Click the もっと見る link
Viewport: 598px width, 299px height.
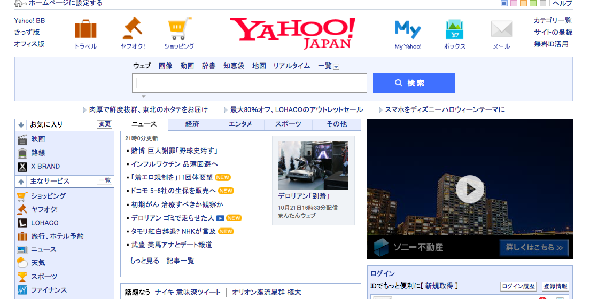[144, 261]
